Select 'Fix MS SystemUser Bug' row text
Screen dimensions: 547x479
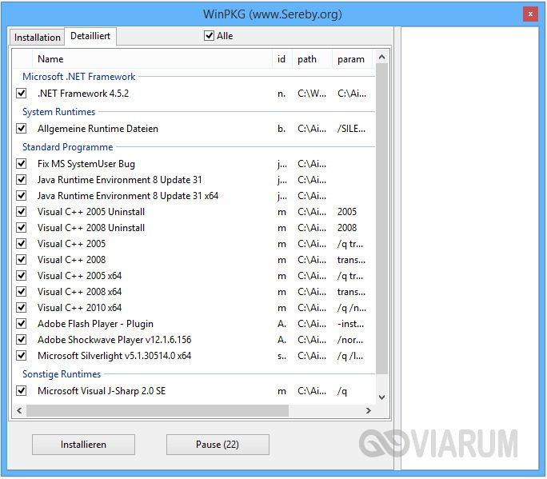(x=86, y=164)
